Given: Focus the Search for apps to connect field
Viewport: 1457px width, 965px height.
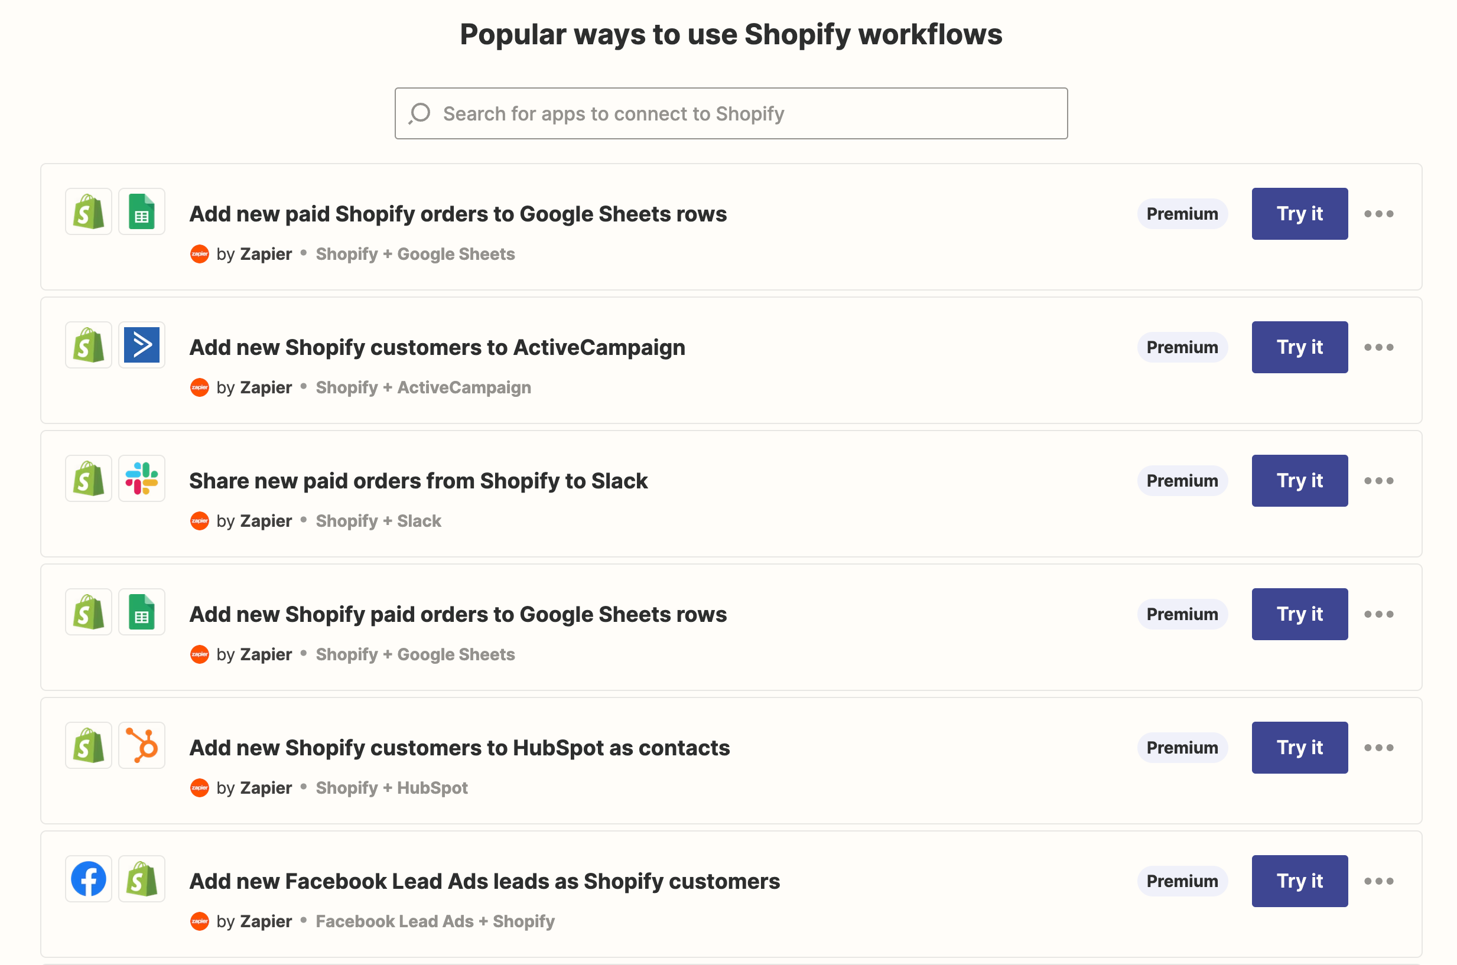Looking at the screenshot, I should (731, 113).
